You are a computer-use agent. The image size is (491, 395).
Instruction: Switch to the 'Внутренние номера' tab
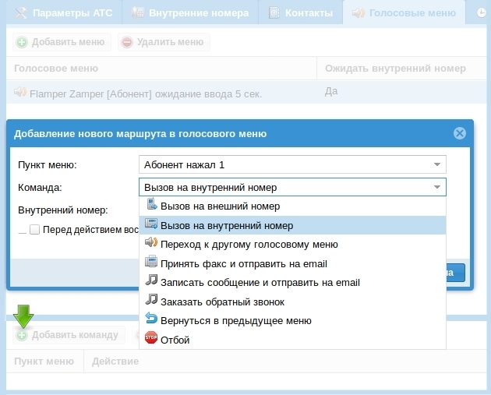[189, 13]
